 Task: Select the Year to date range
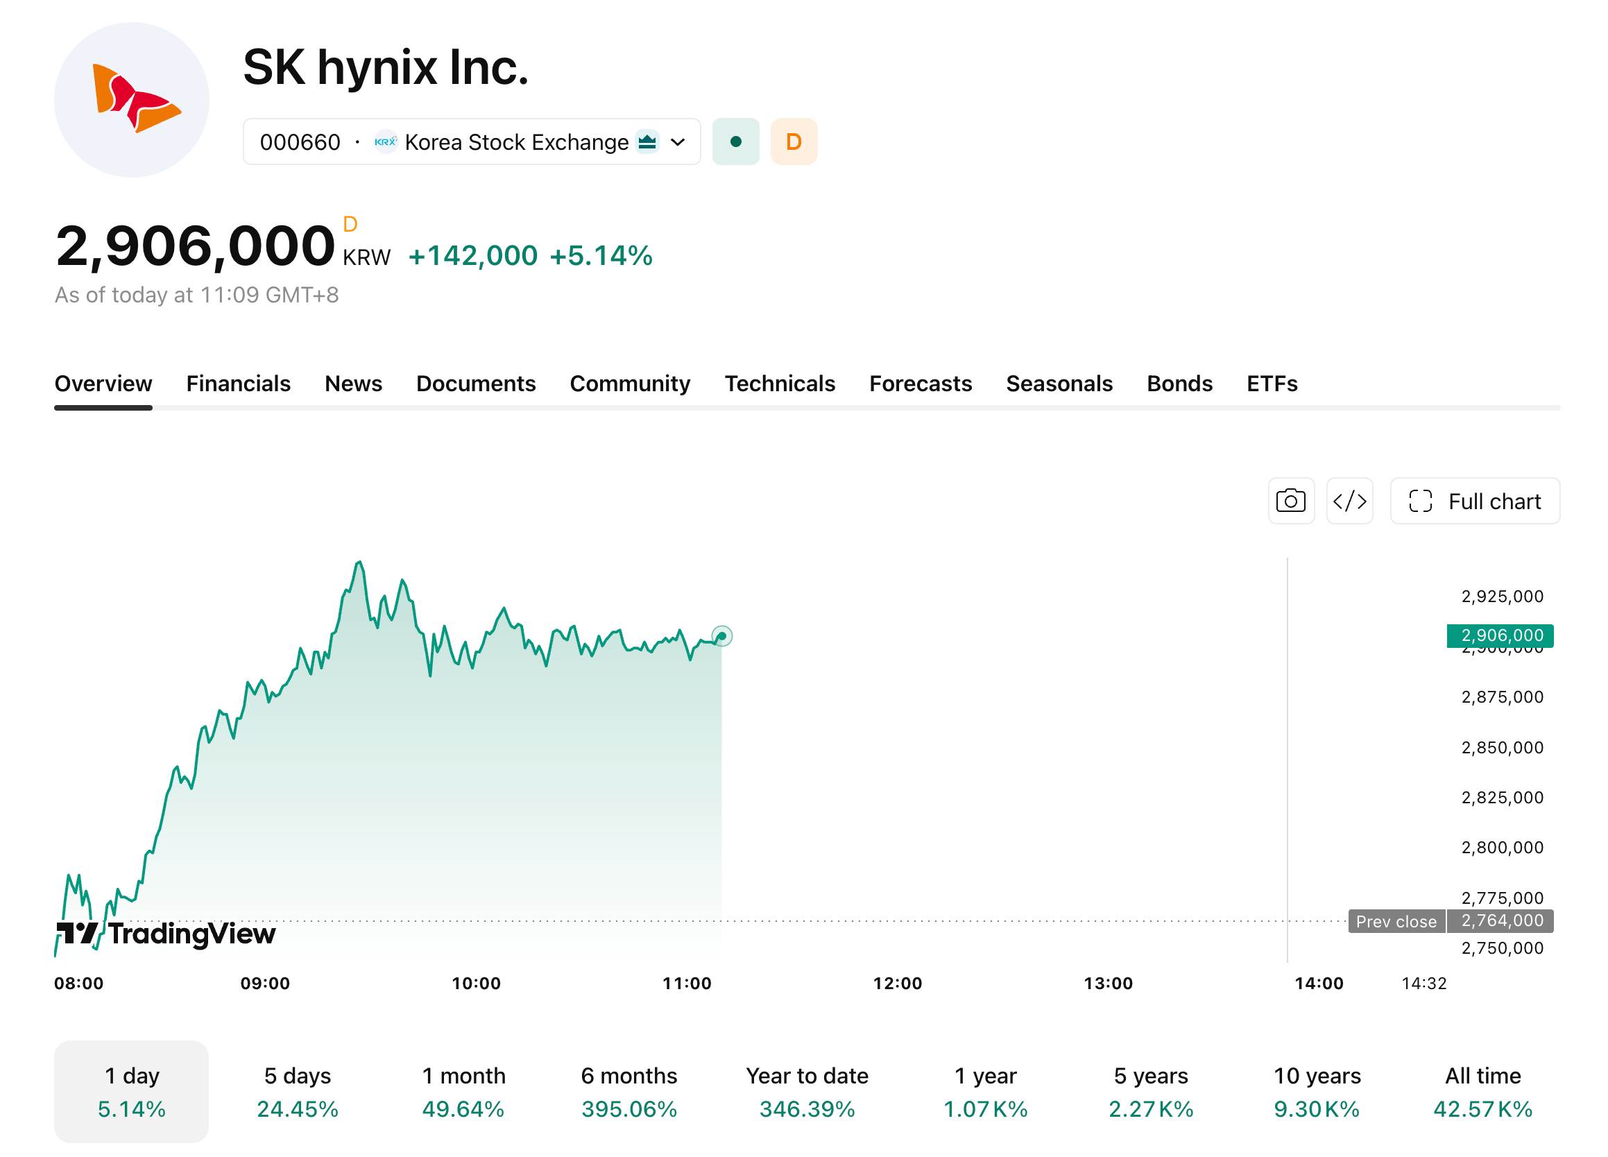pyautogui.click(x=807, y=1092)
